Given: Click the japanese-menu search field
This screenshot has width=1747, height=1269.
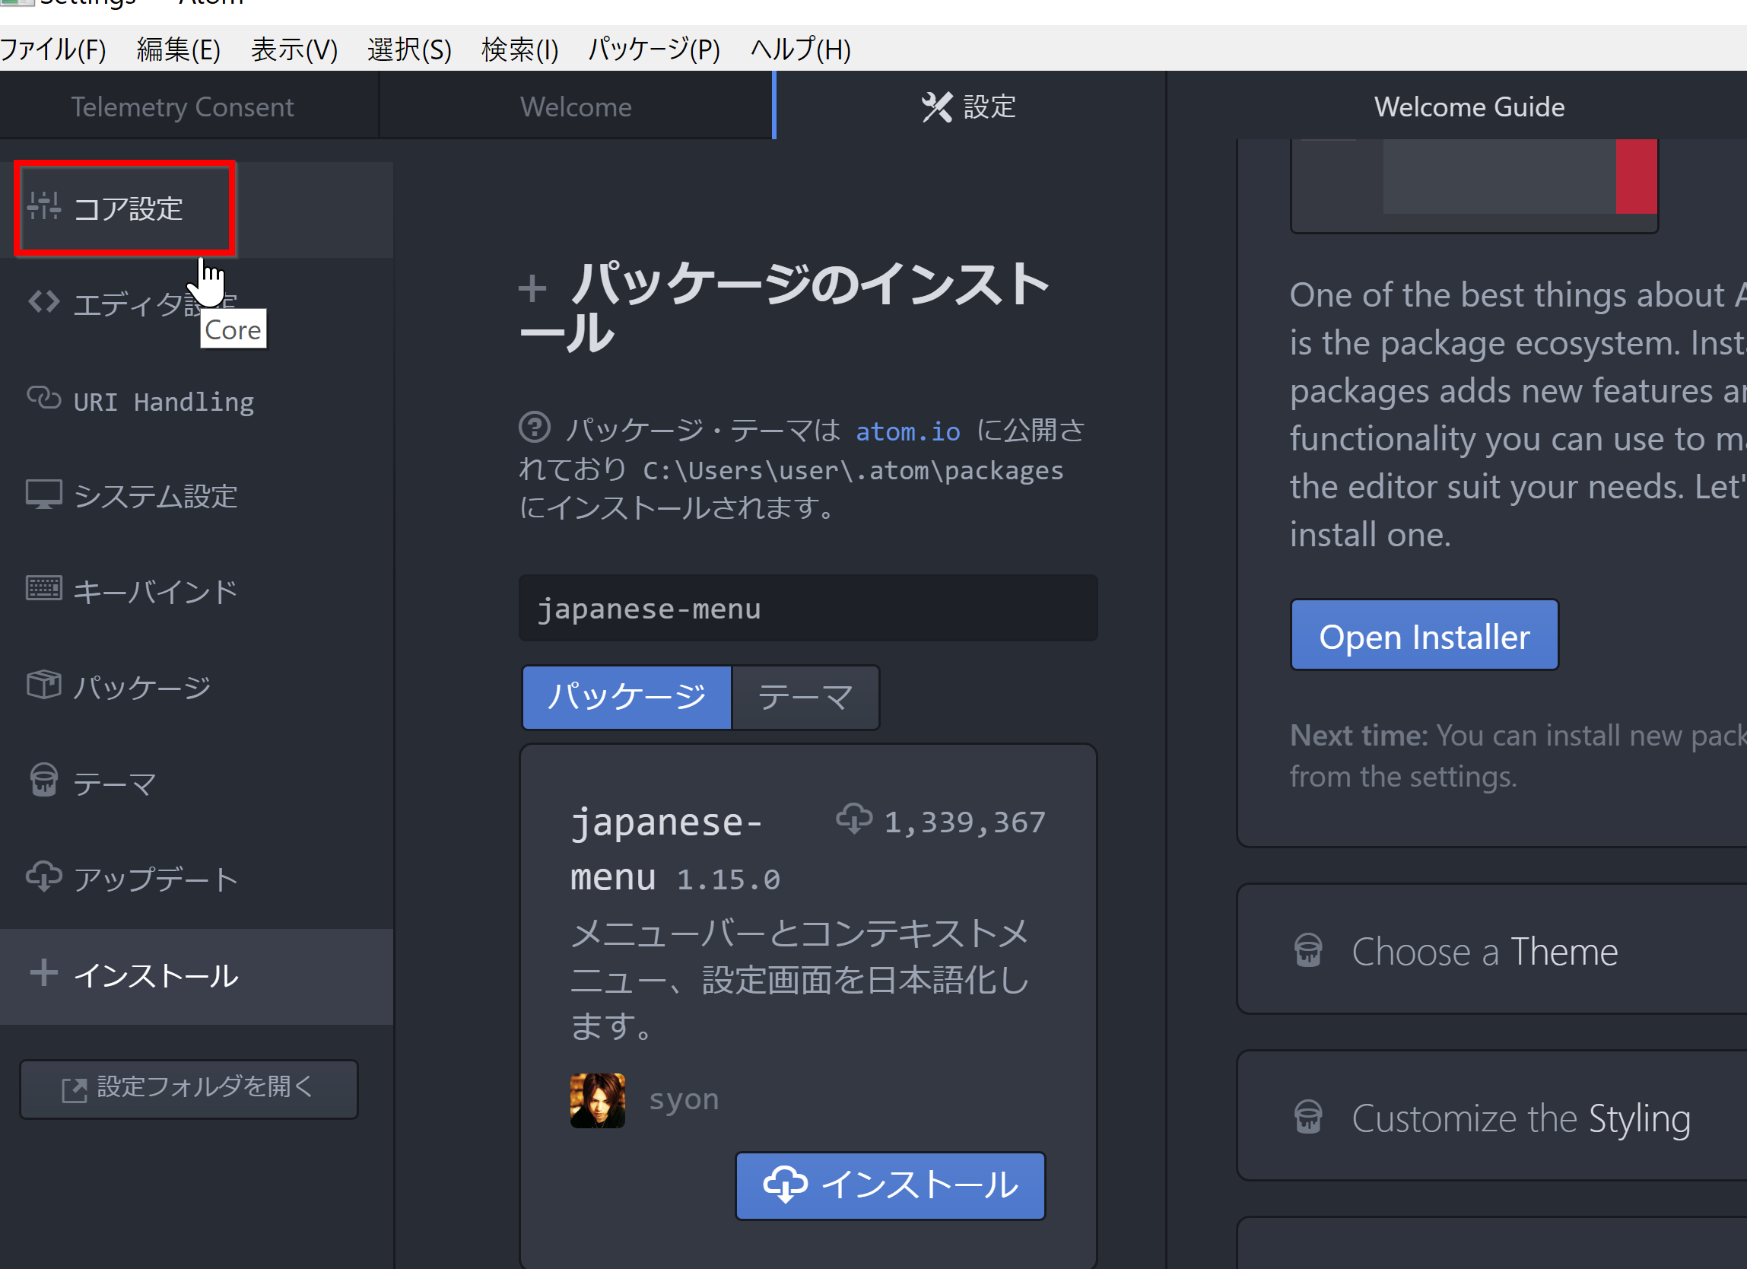Looking at the screenshot, I should 808,608.
